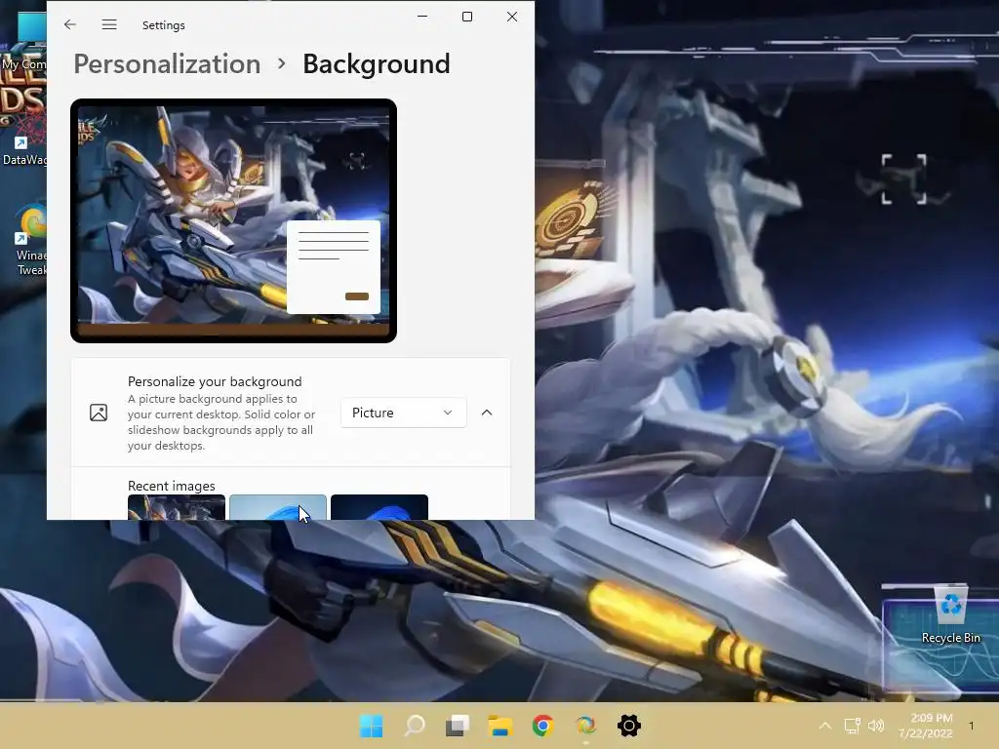Screen dimensions: 999x749
Task: Click the Background page heading
Action: (x=377, y=64)
